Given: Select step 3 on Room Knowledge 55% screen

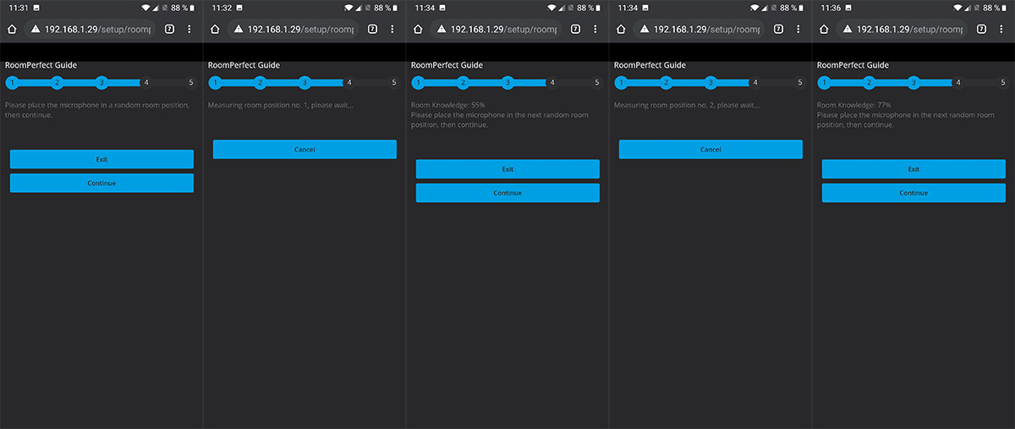Looking at the screenshot, I should pyautogui.click(x=507, y=83).
